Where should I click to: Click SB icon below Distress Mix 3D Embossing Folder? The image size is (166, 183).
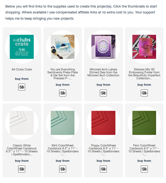point(144,93)
